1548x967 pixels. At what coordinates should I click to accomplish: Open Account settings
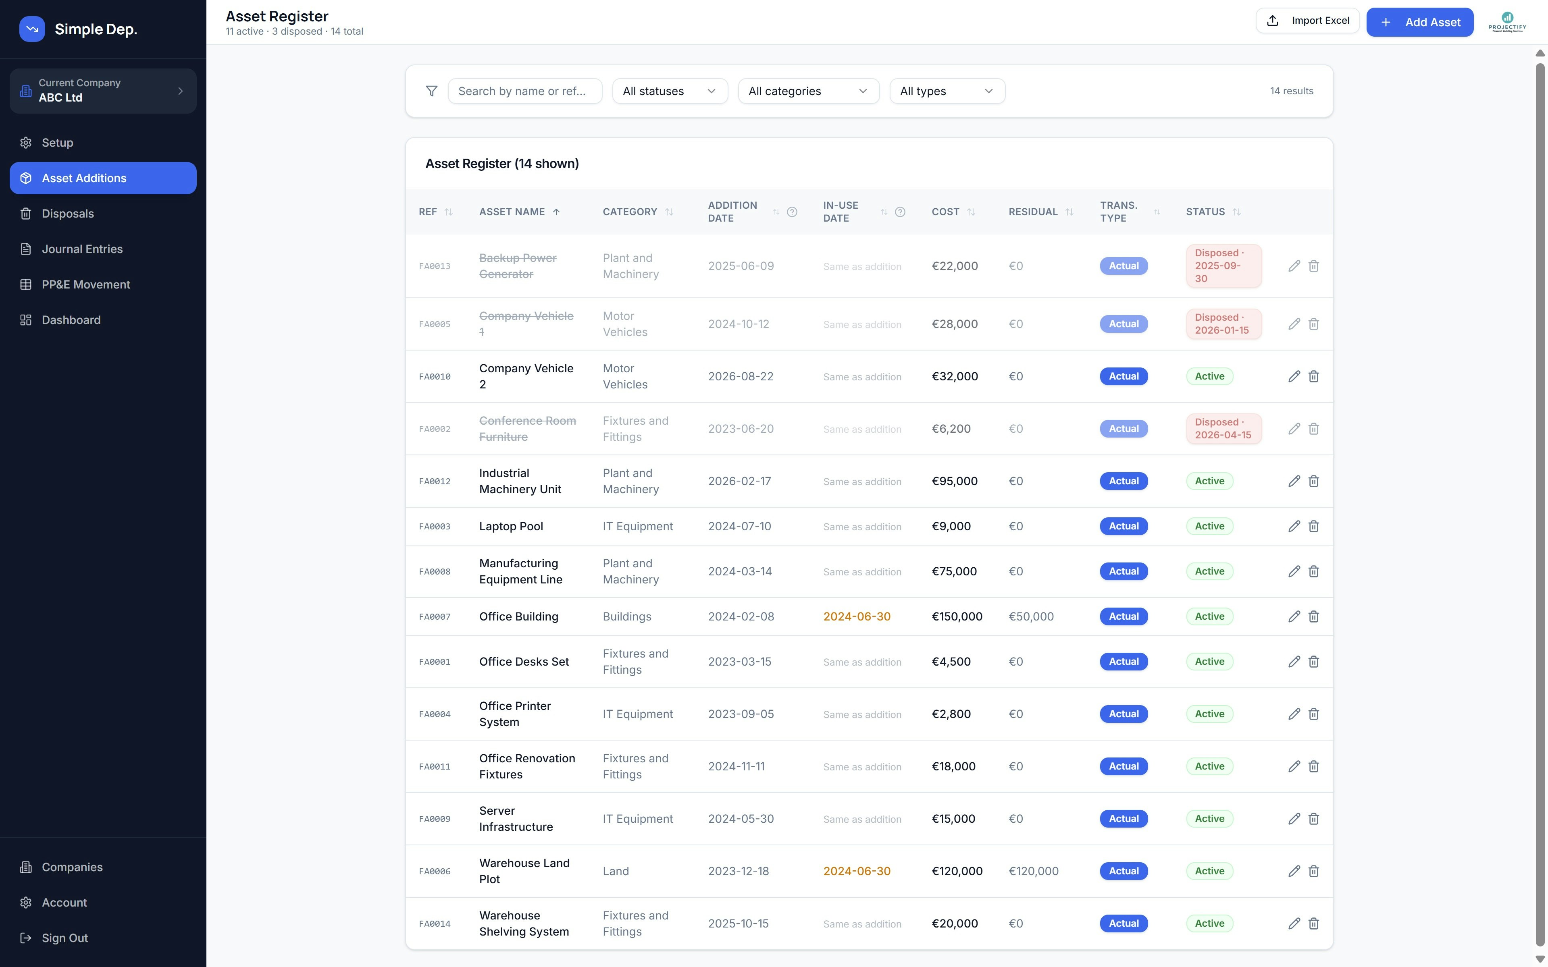103,903
